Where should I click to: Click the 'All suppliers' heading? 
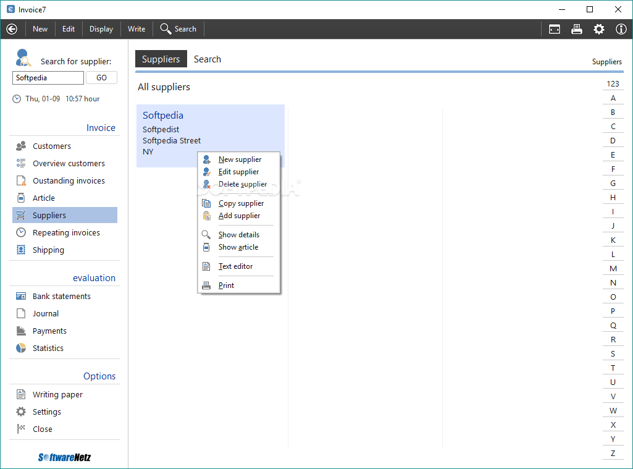click(164, 87)
